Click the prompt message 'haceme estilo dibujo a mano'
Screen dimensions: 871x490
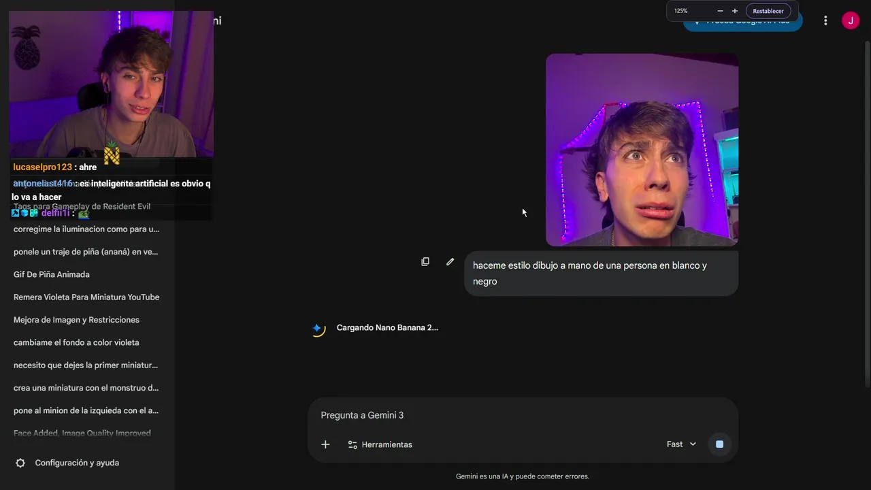click(x=601, y=273)
